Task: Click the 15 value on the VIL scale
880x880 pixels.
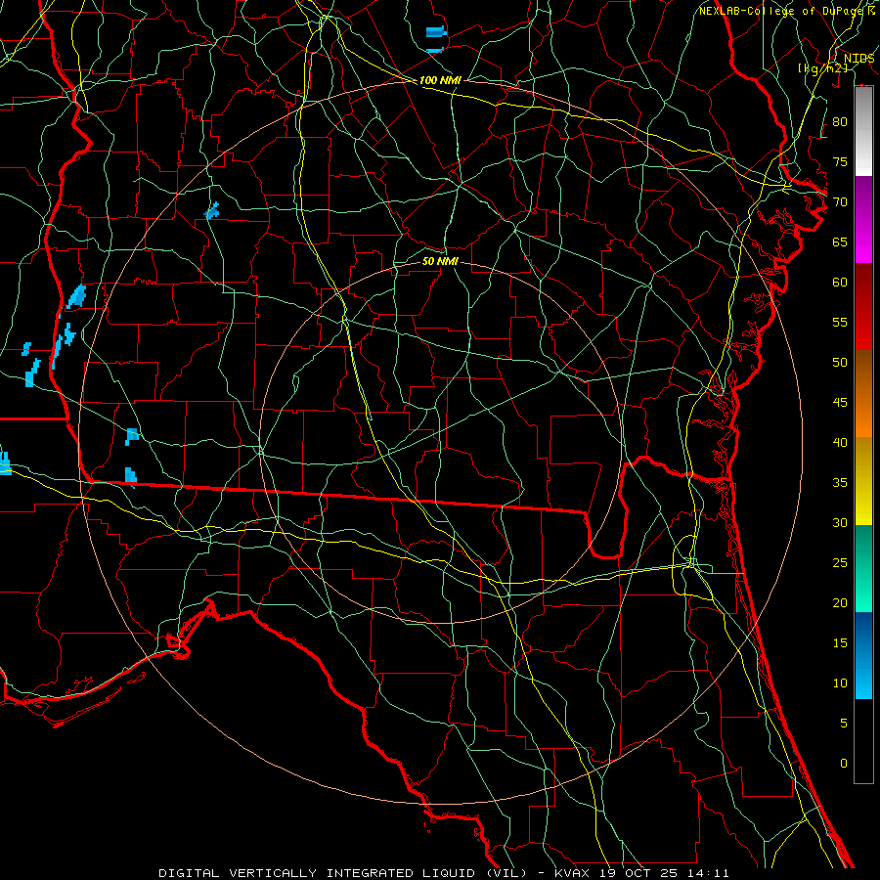Action: (840, 643)
